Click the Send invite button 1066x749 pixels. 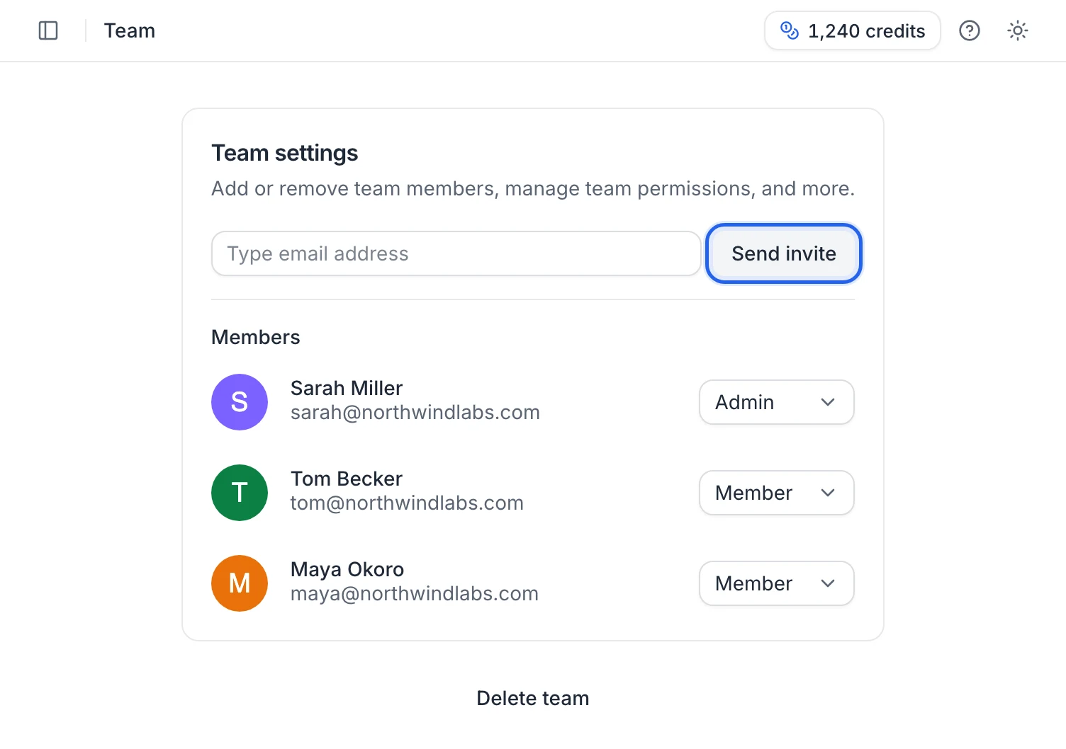click(784, 253)
